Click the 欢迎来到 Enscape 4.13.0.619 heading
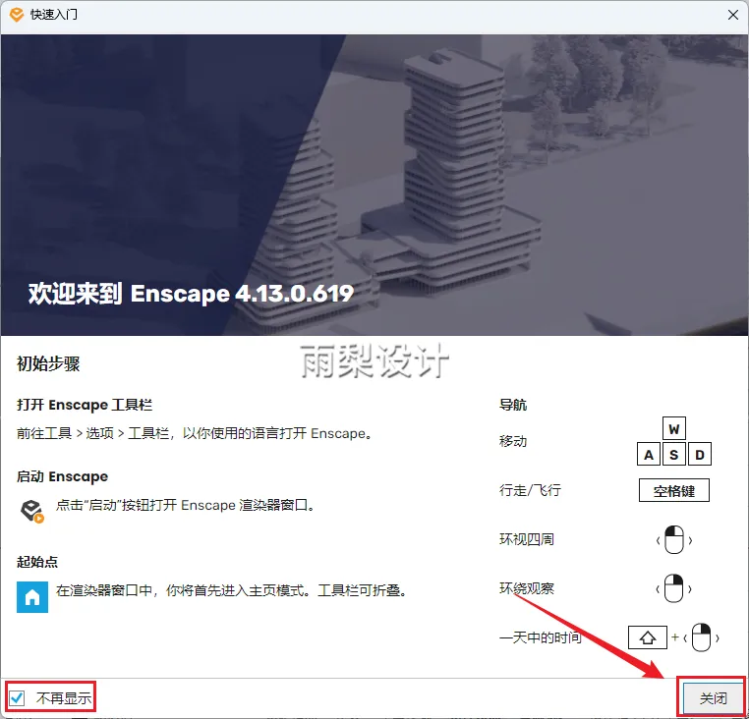 pos(191,293)
